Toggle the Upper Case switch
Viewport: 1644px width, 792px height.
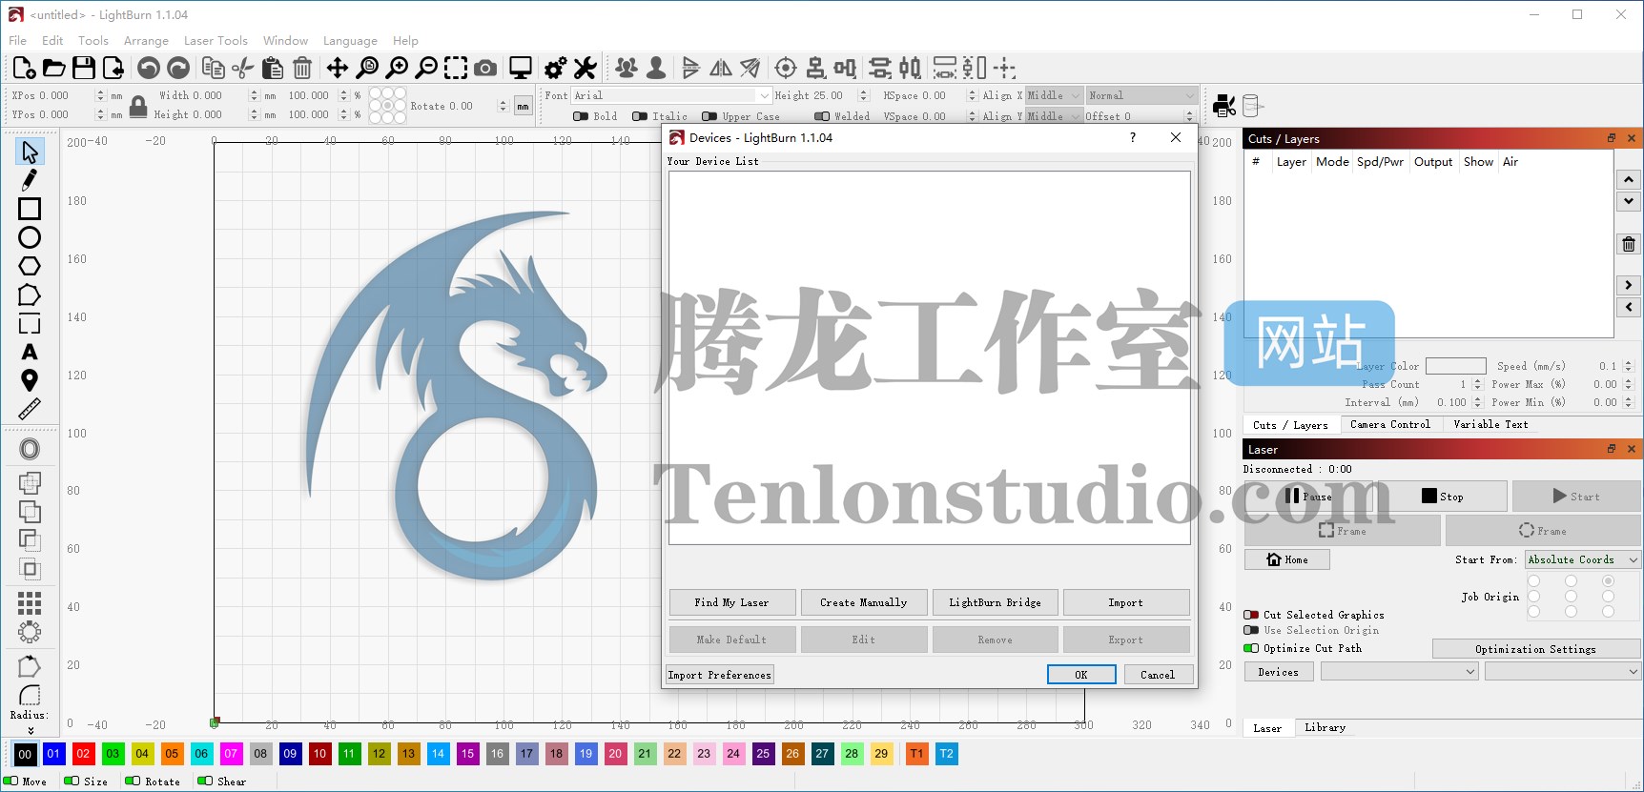(x=709, y=116)
